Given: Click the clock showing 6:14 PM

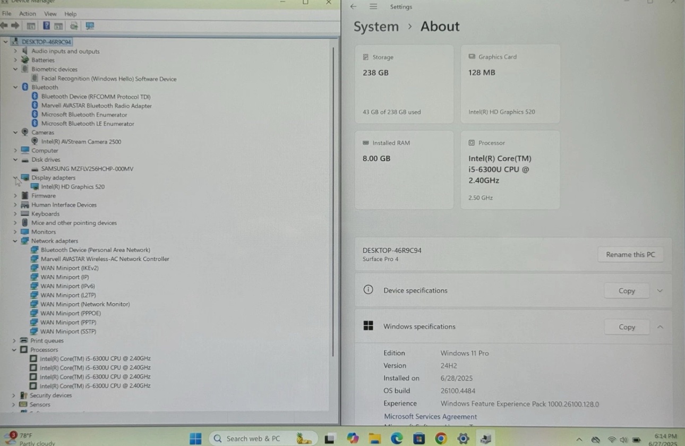Looking at the screenshot, I should pyautogui.click(x=665, y=436).
